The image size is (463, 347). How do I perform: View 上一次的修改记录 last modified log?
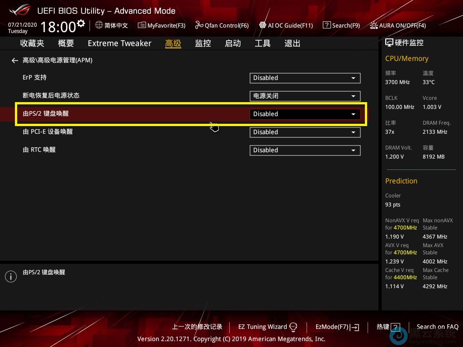click(x=197, y=327)
